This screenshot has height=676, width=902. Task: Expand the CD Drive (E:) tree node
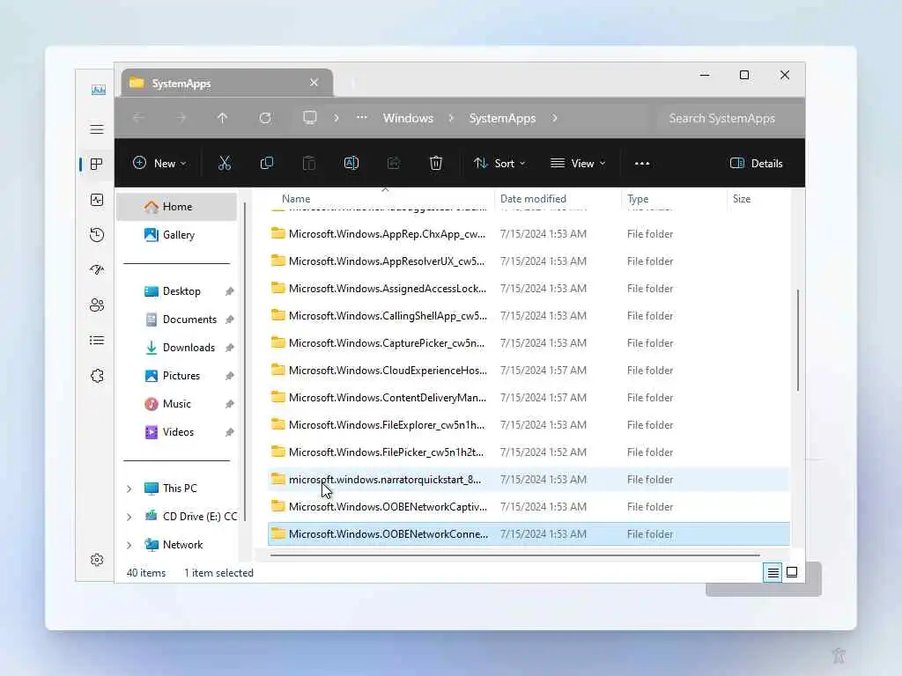tap(129, 517)
